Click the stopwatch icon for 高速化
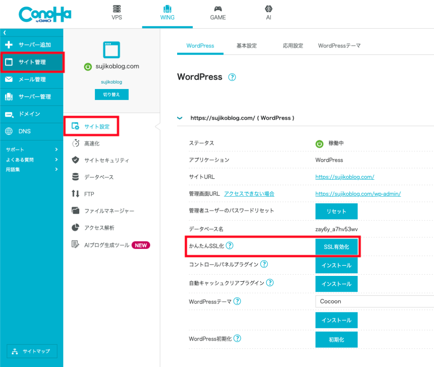 (x=75, y=143)
